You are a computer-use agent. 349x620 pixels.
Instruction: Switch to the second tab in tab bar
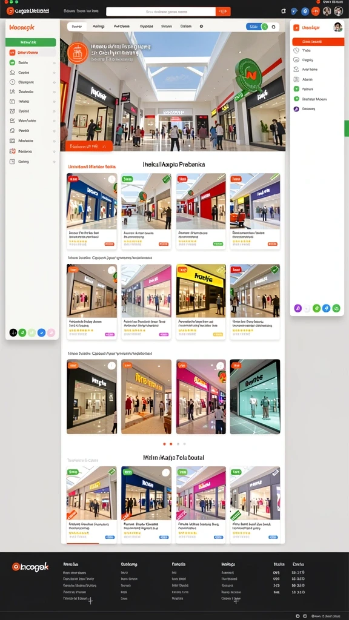pos(98,27)
